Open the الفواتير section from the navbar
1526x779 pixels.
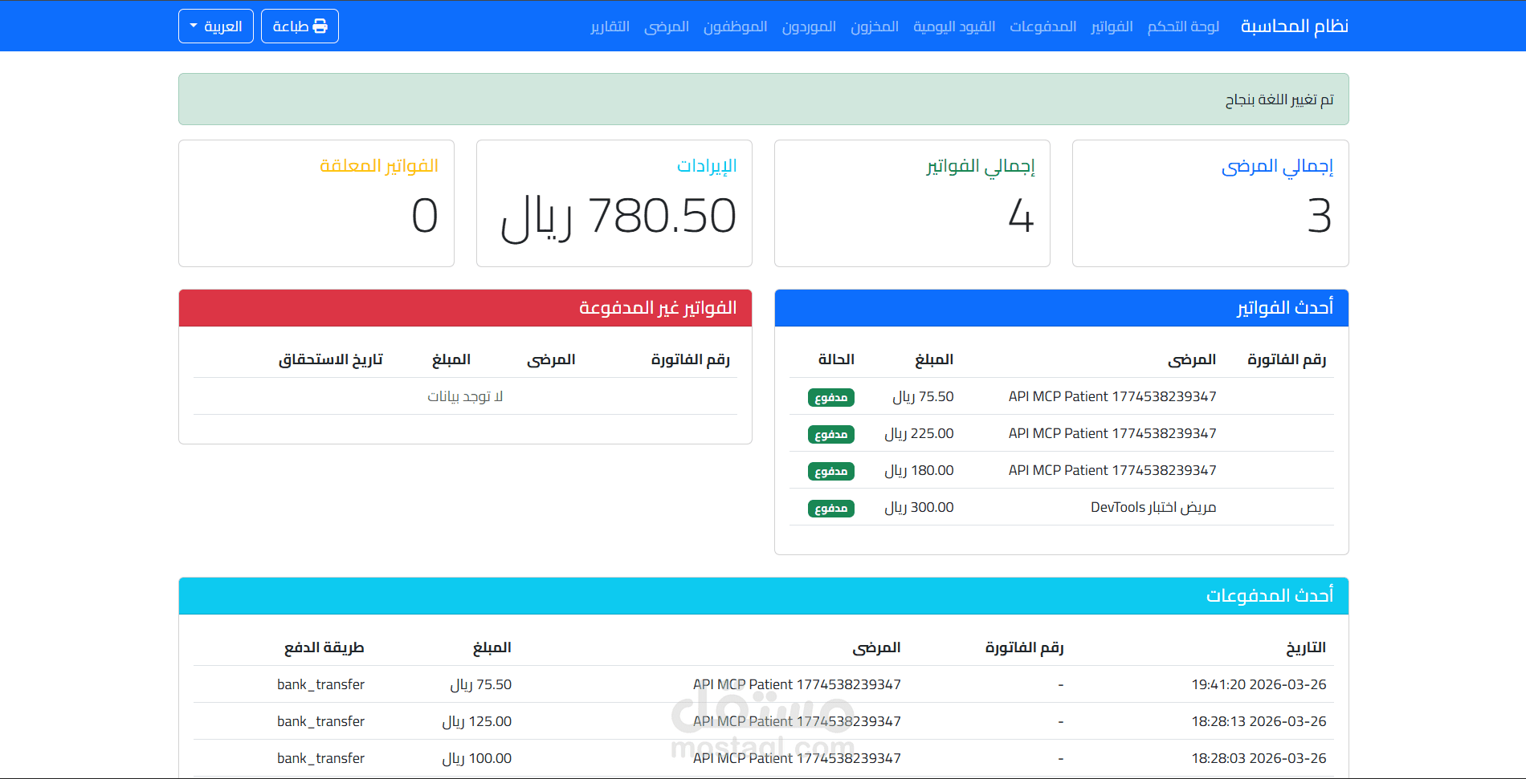click(x=1112, y=26)
